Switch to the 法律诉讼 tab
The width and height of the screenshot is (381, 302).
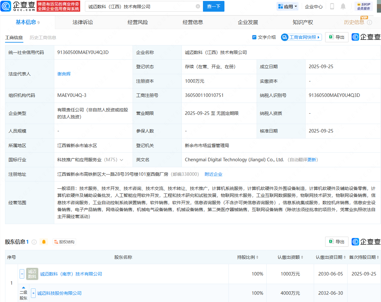83,22
